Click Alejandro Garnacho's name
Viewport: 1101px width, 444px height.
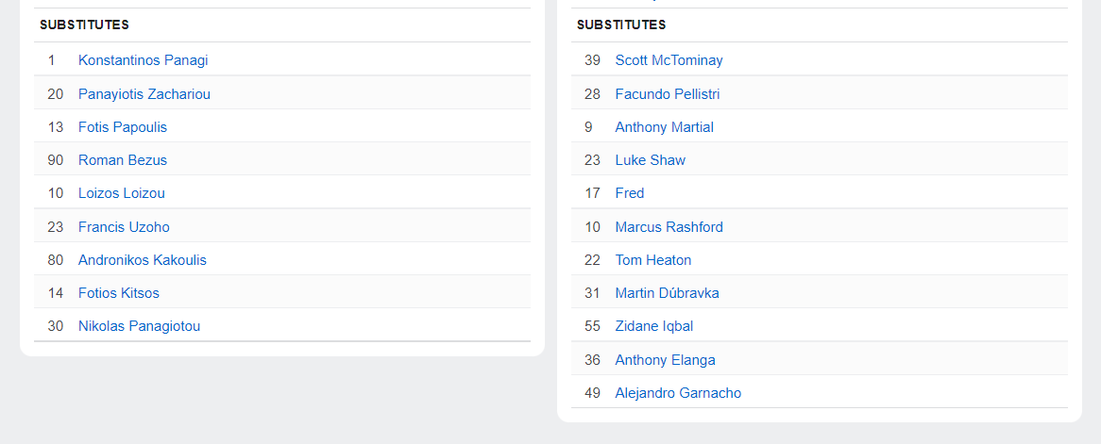click(x=678, y=393)
